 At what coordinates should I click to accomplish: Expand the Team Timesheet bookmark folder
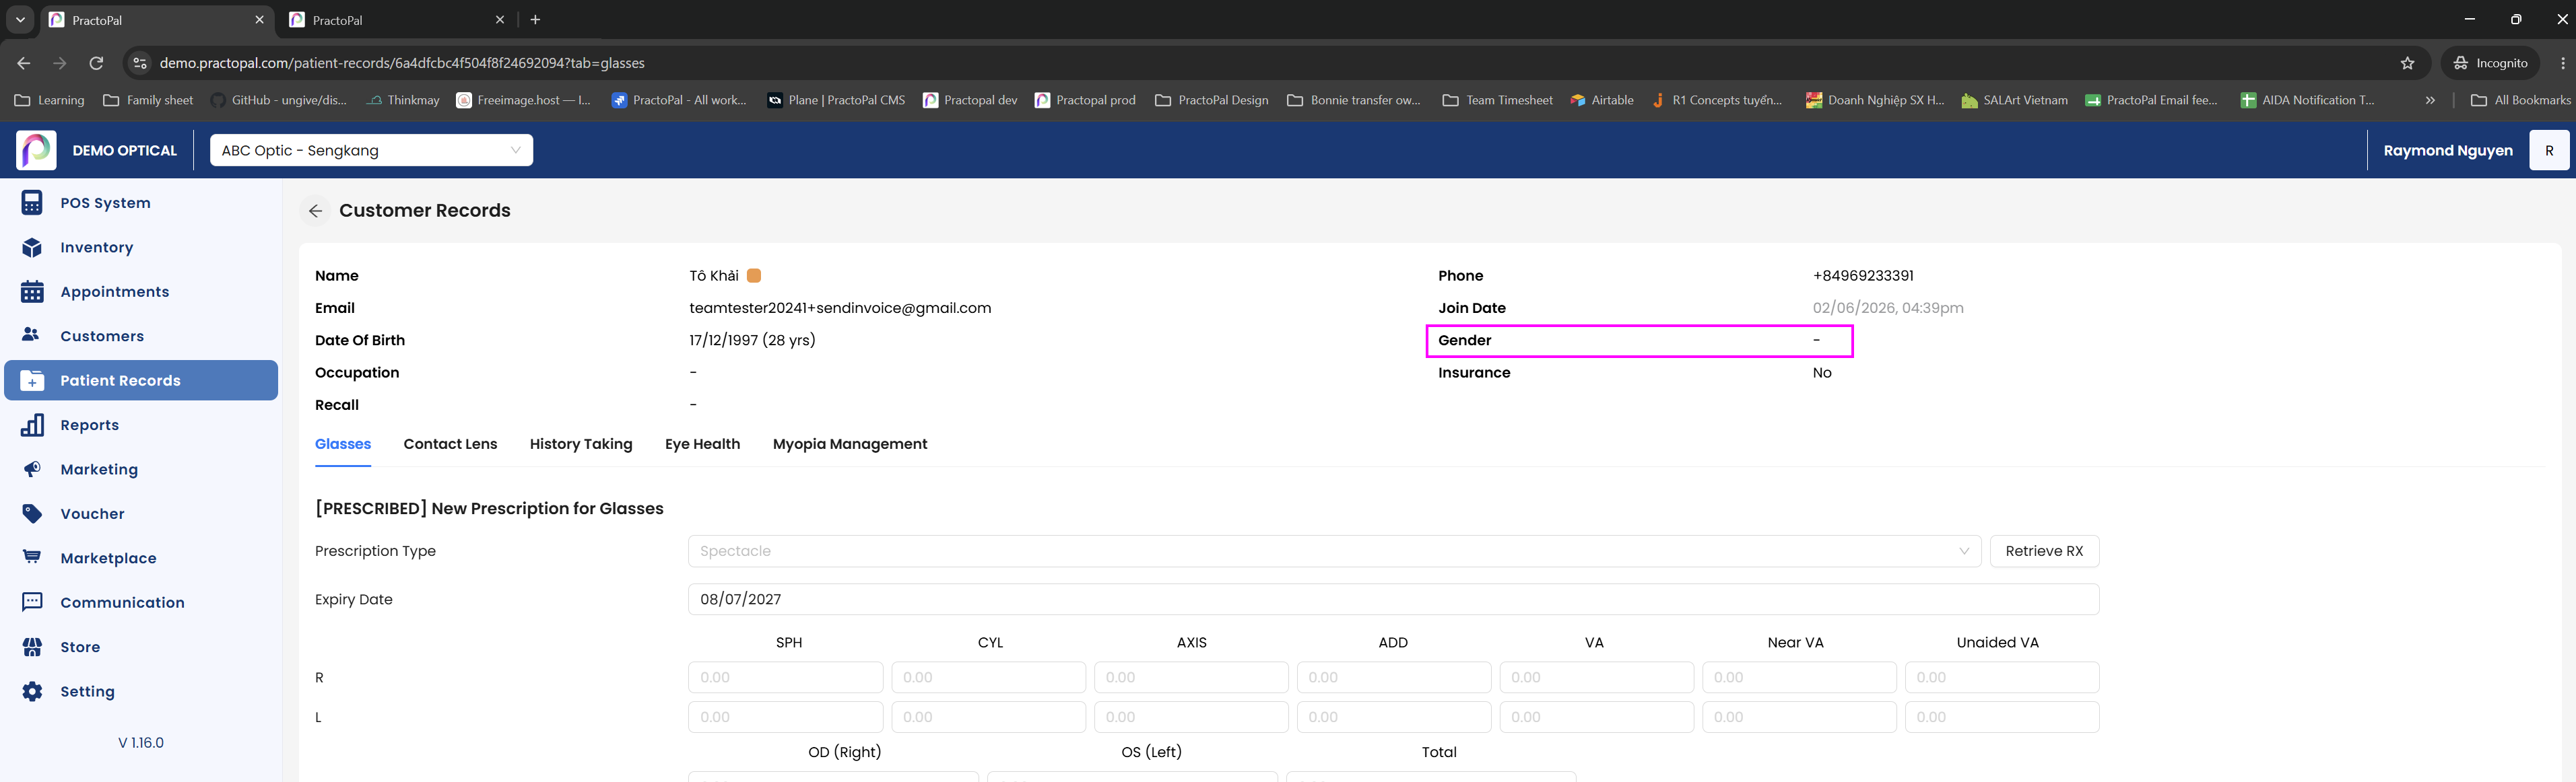pyautogui.click(x=1497, y=100)
